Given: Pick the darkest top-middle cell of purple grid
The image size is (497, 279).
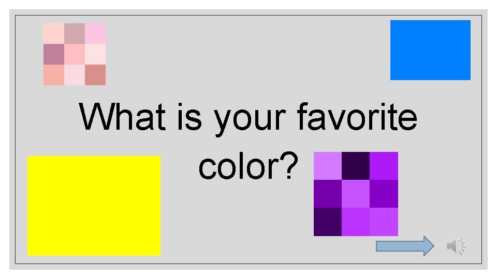Looking at the screenshot, I should [x=356, y=166].
